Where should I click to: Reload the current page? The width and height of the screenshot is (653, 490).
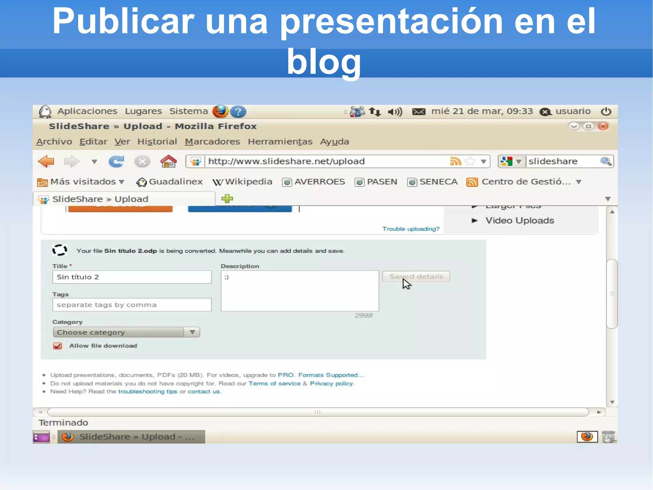[116, 162]
